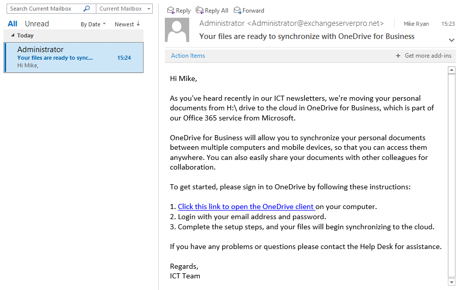The image size is (457, 290).
Task: Click the search magnifier icon
Action: tap(87, 9)
